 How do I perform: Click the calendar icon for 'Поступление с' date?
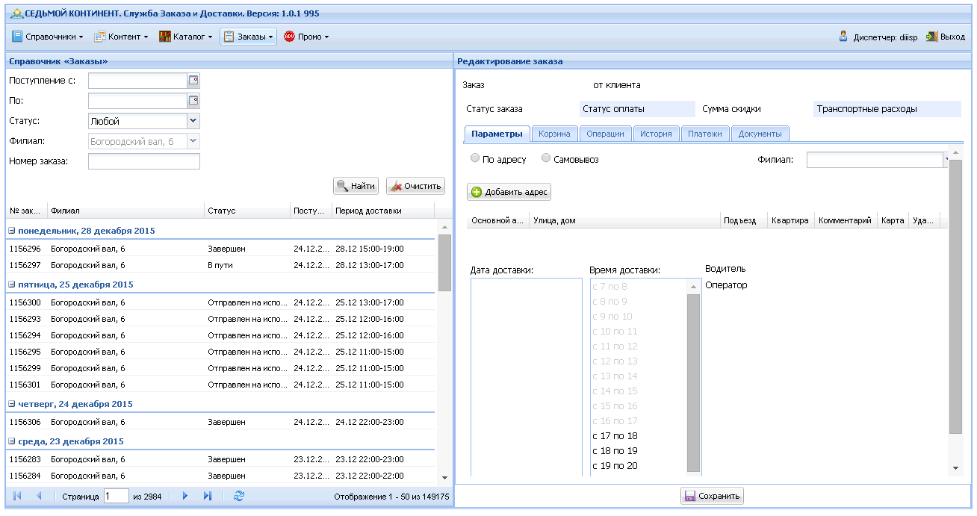pyautogui.click(x=193, y=81)
